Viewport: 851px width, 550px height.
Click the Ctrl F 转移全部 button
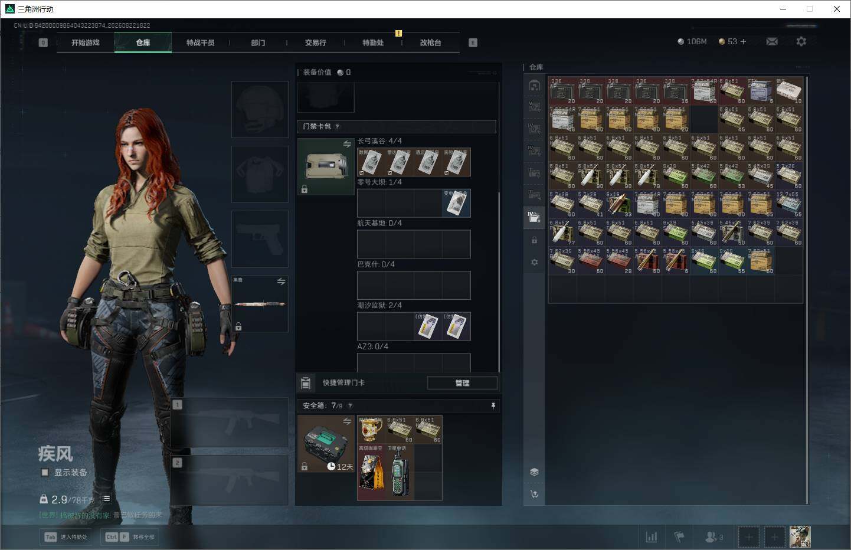[130, 537]
